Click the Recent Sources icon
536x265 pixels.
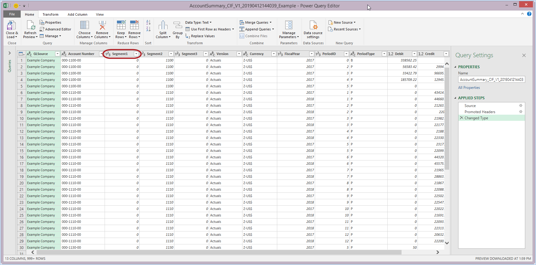pyautogui.click(x=330, y=29)
